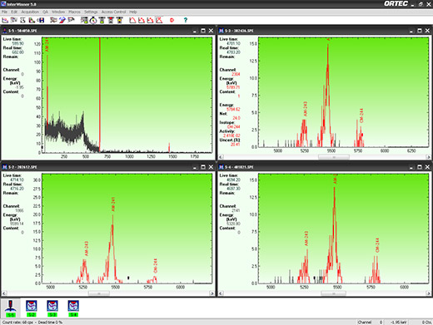Click the S-4 scrollbar left arrow
Viewport: 433px width, 325px height.
pos(221,293)
